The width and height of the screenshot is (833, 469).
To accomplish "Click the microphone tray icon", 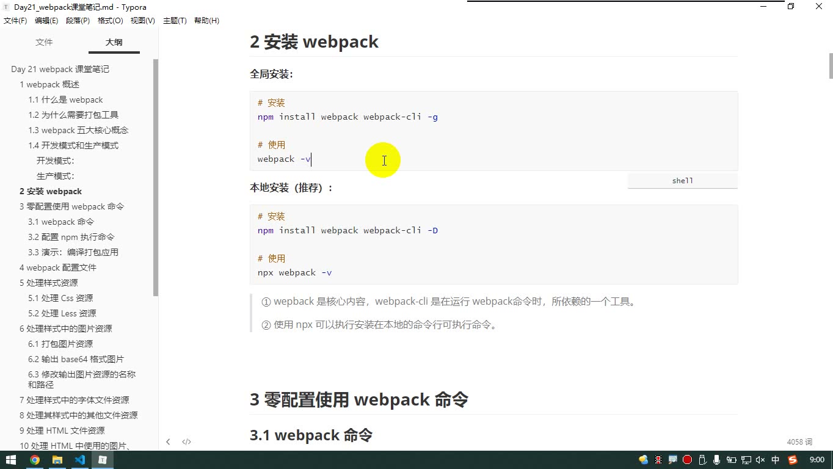I will pos(716,460).
